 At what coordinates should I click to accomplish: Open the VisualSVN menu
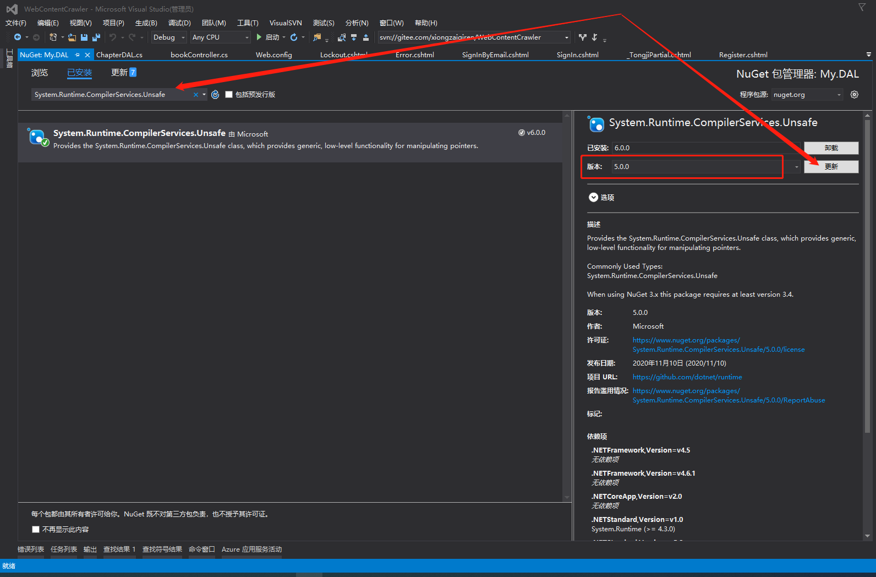click(286, 23)
